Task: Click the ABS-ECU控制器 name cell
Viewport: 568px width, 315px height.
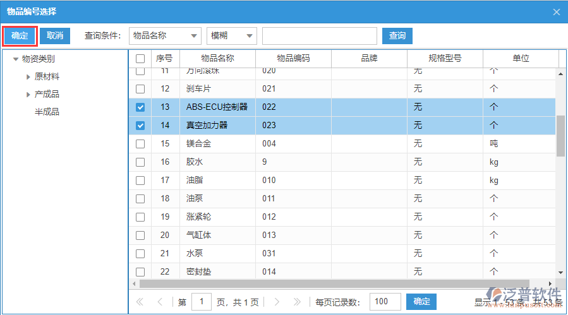Action: point(218,107)
